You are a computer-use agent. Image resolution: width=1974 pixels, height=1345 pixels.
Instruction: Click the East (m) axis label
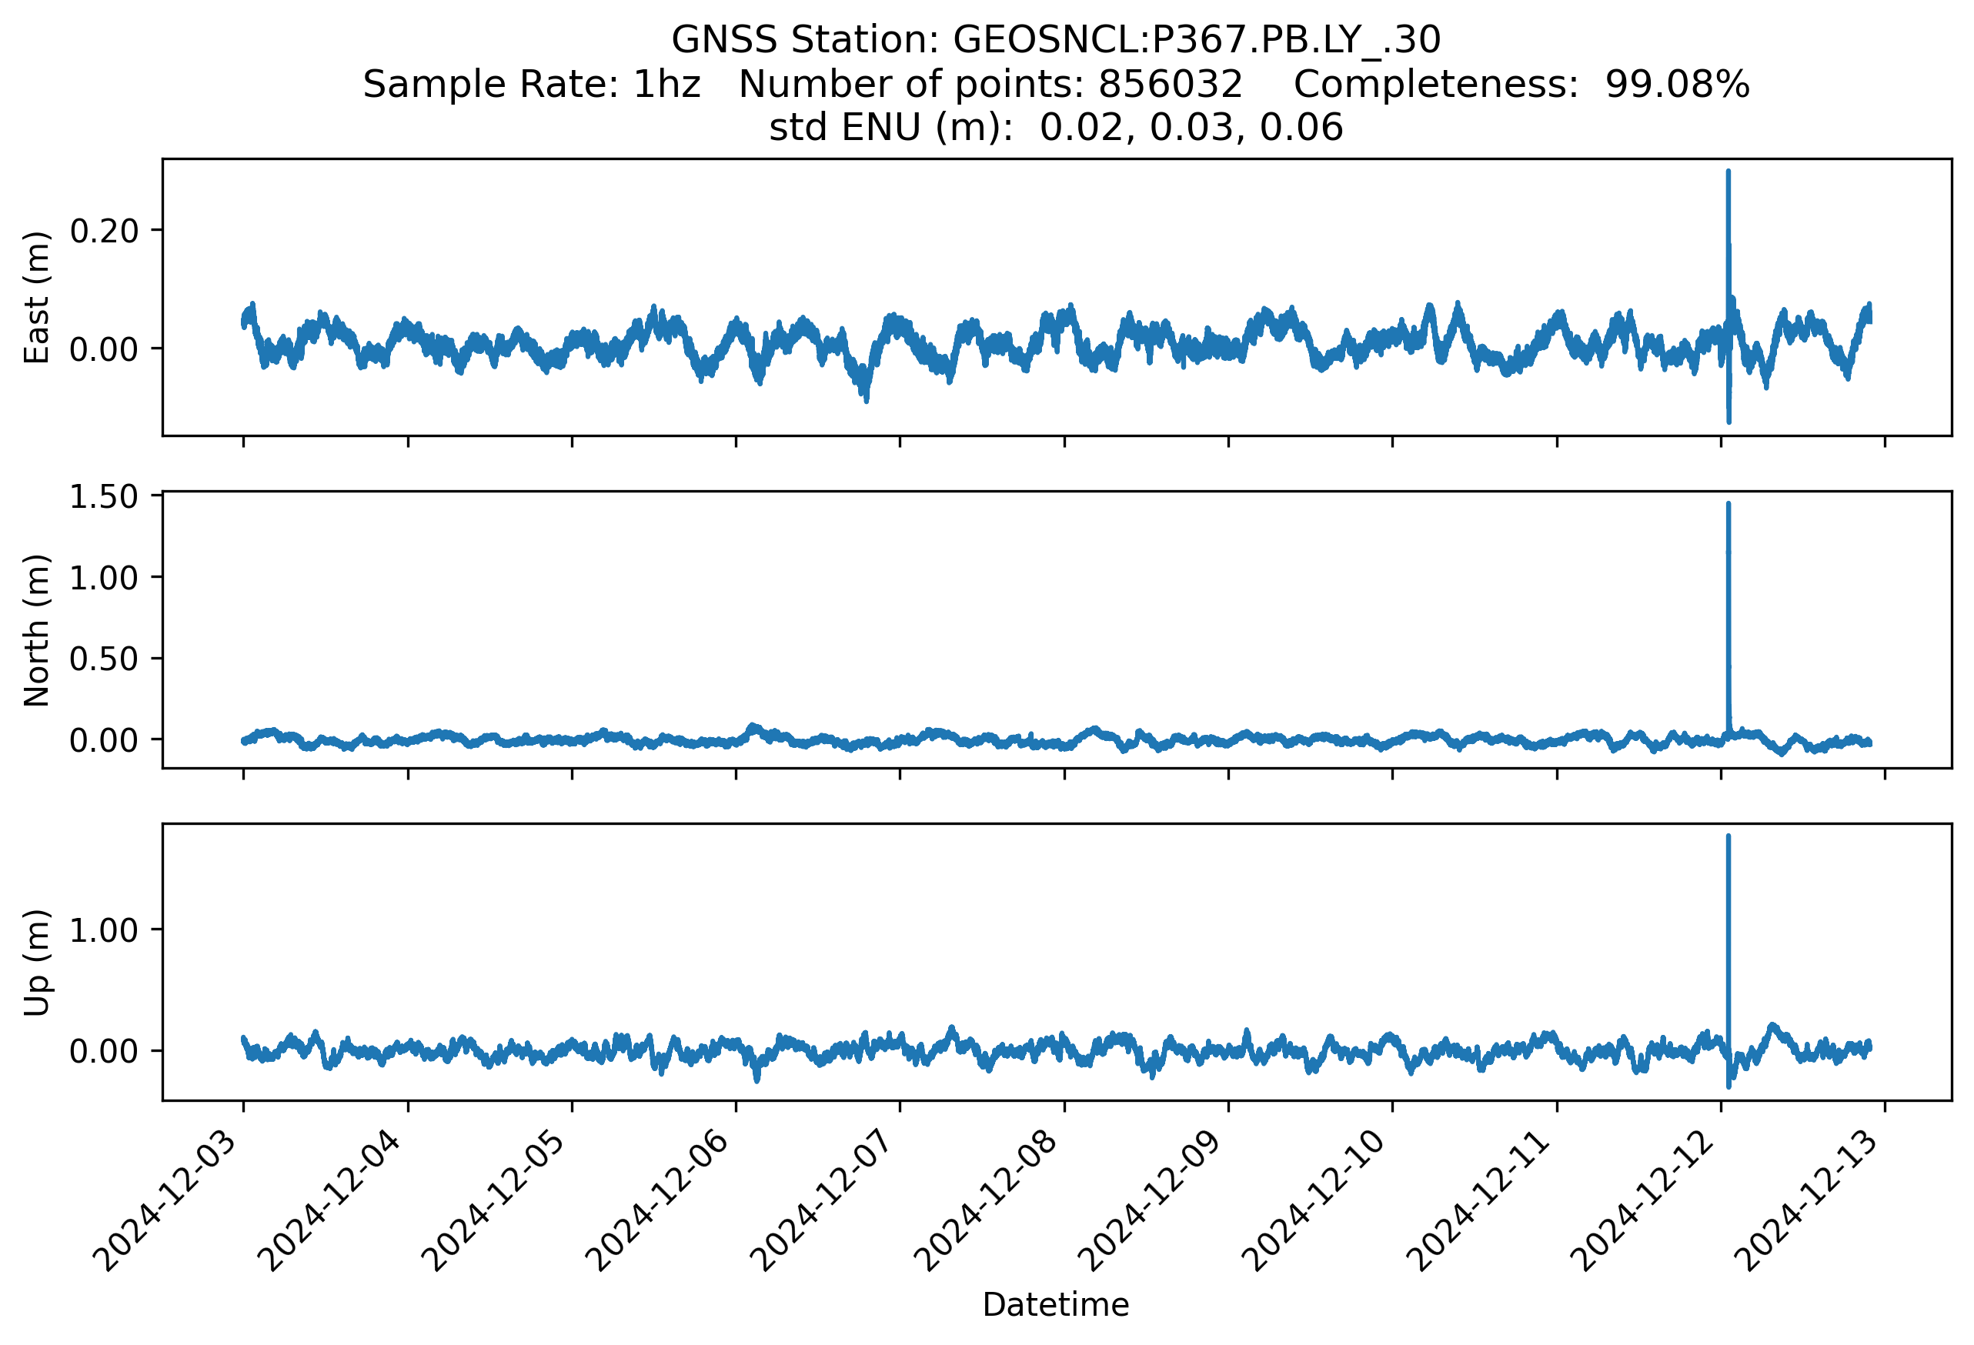click(36, 297)
